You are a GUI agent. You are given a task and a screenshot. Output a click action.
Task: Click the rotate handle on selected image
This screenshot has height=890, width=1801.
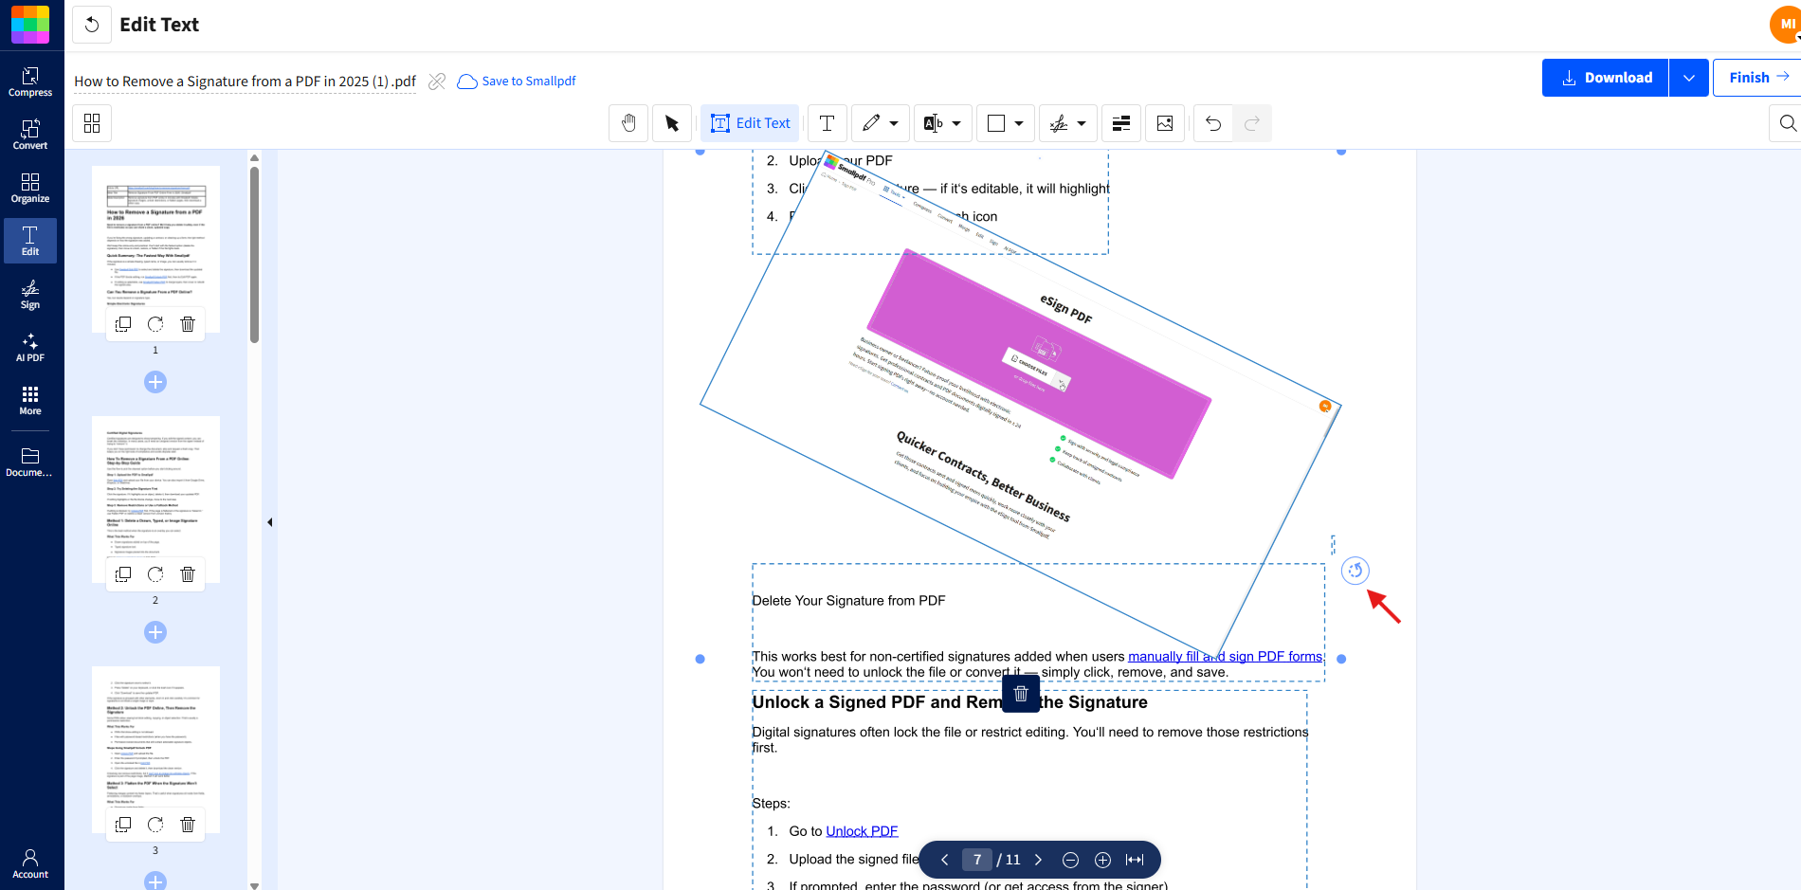click(1355, 571)
